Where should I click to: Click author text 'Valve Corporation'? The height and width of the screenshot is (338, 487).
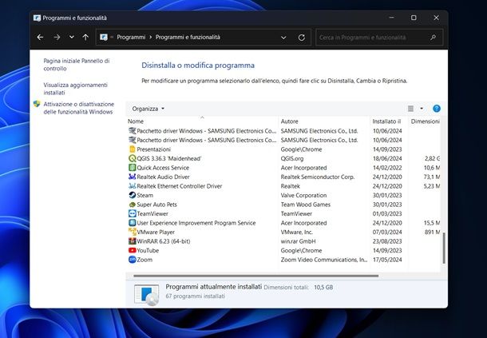[303, 195]
